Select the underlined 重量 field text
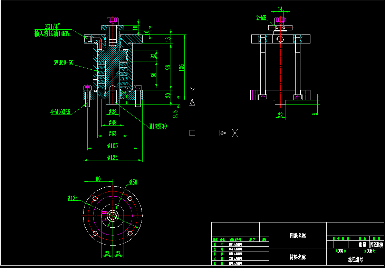 [x=363, y=245]
